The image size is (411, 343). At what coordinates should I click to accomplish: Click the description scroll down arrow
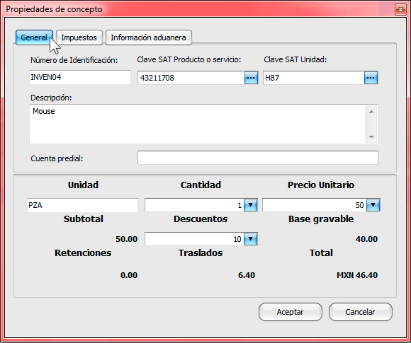(371, 136)
